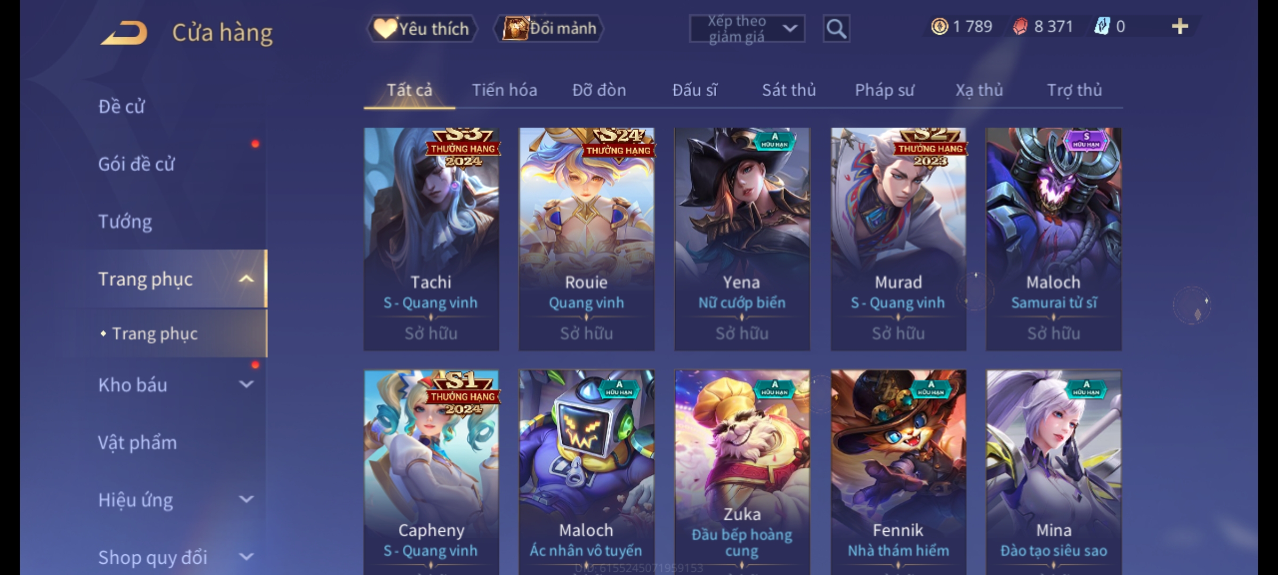Switch to the Sát thủ tab
1278x575 pixels.
click(789, 90)
